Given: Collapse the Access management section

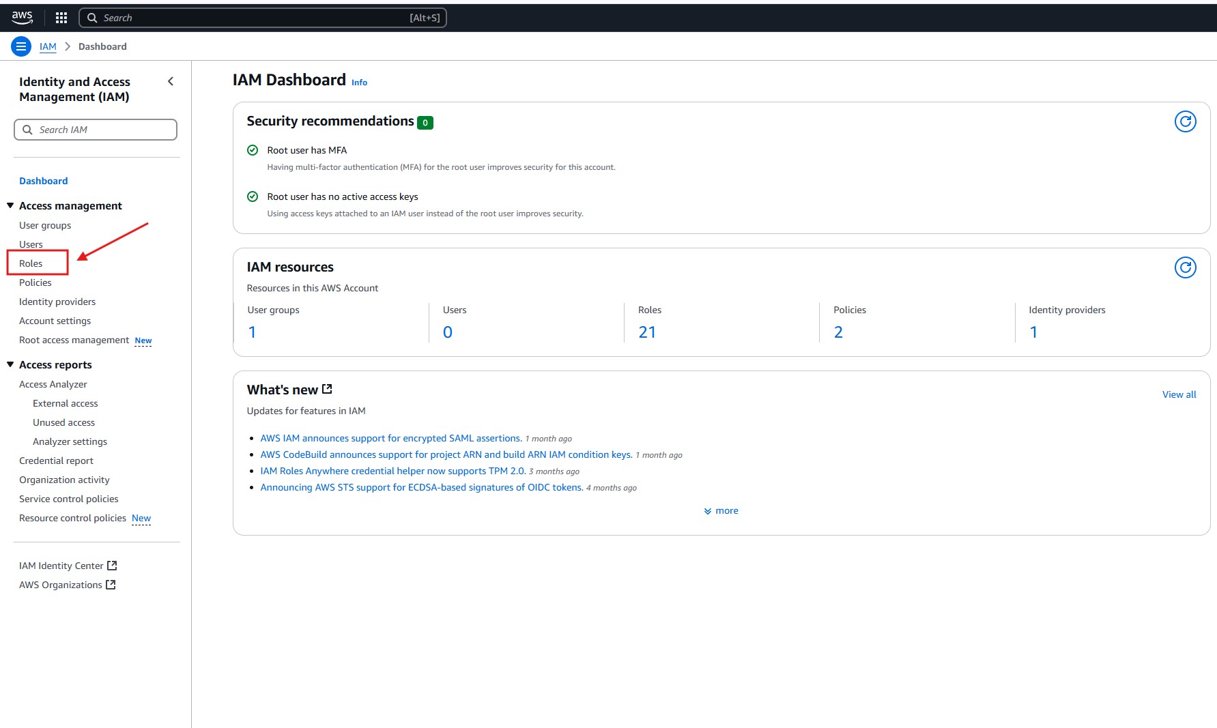Looking at the screenshot, I should (10, 205).
